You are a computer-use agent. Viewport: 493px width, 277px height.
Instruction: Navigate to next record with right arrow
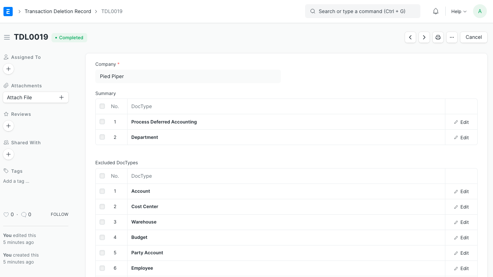click(424, 37)
